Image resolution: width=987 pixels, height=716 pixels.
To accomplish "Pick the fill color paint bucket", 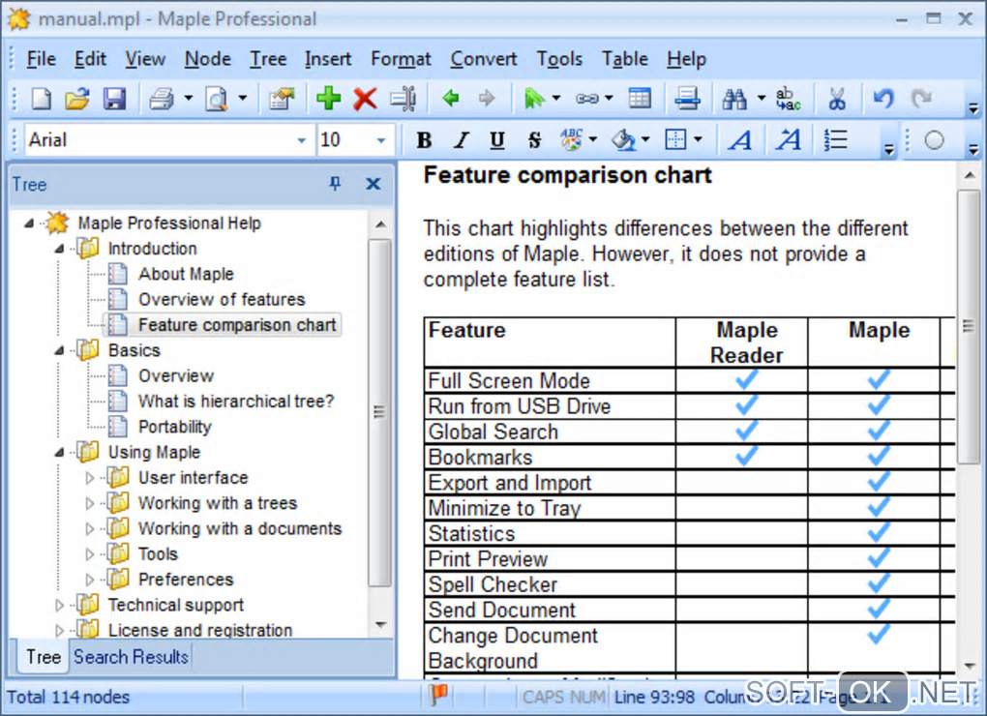I will click(x=623, y=139).
